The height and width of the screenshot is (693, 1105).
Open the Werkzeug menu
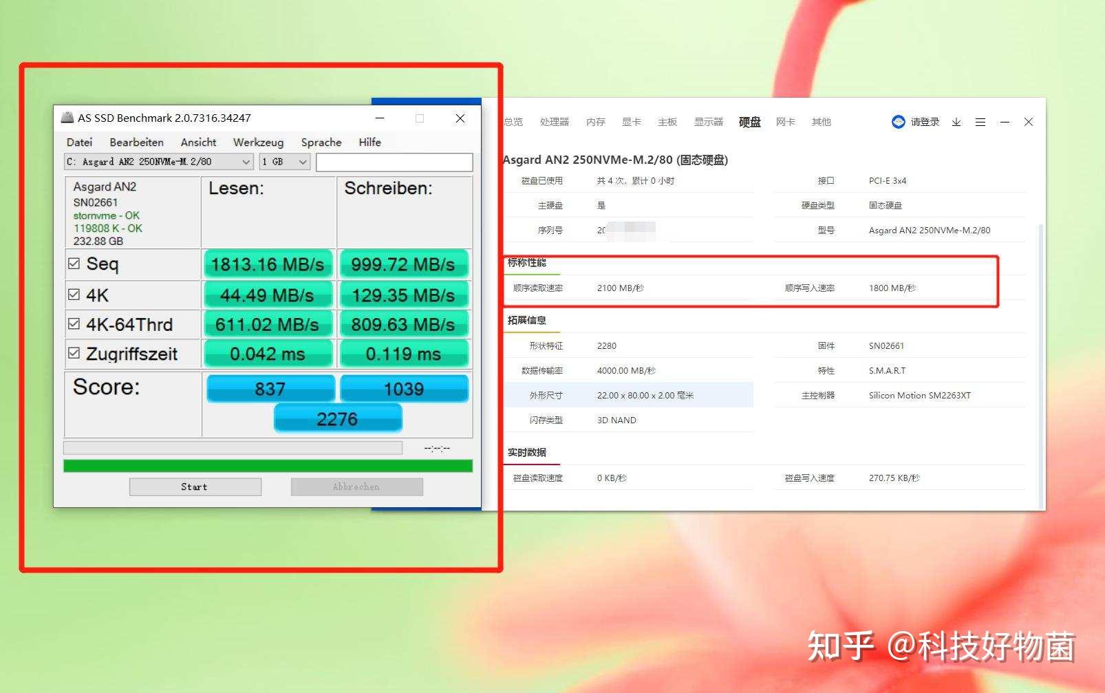coord(258,142)
